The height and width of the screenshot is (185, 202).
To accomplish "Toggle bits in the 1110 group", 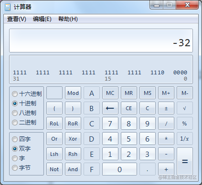I will pyautogui.click(x=157, y=72).
